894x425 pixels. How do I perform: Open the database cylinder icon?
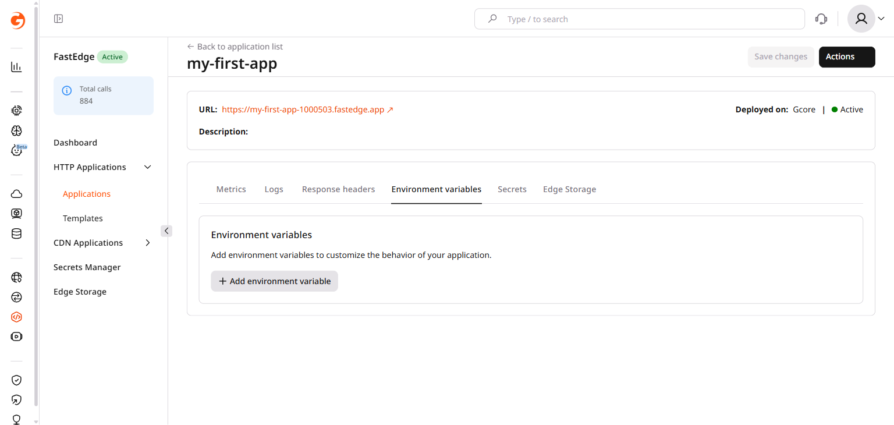point(17,234)
